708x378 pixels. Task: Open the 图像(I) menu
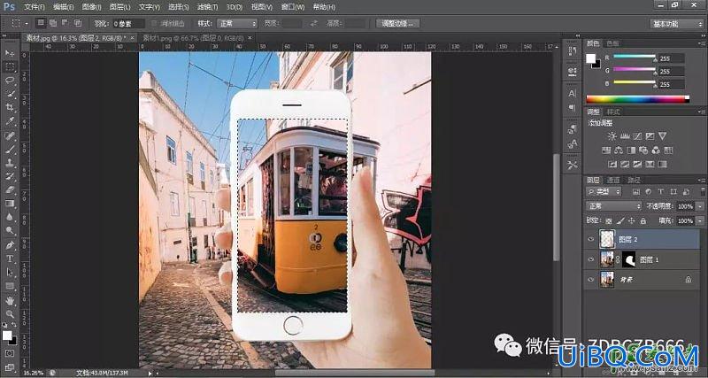[x=92, y=7]
